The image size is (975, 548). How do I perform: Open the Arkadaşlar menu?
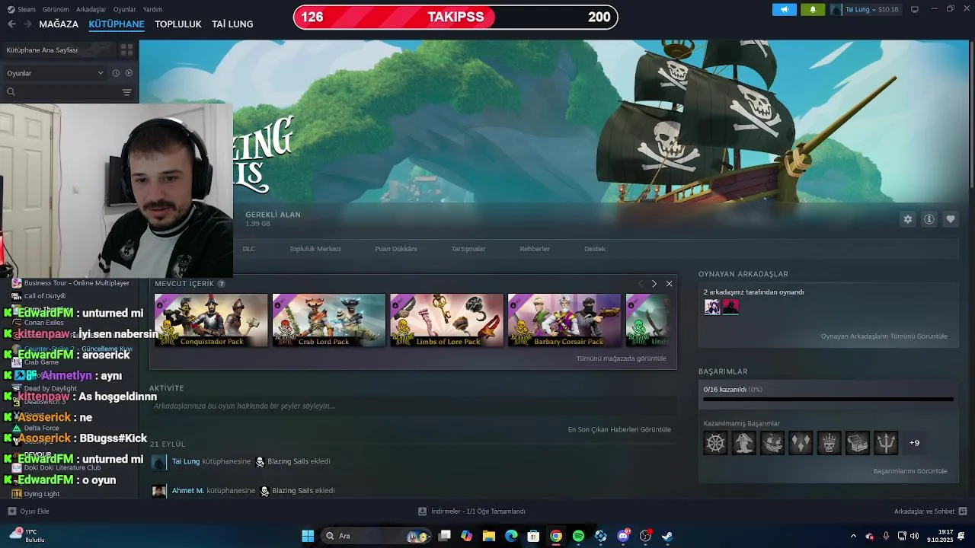91,9
